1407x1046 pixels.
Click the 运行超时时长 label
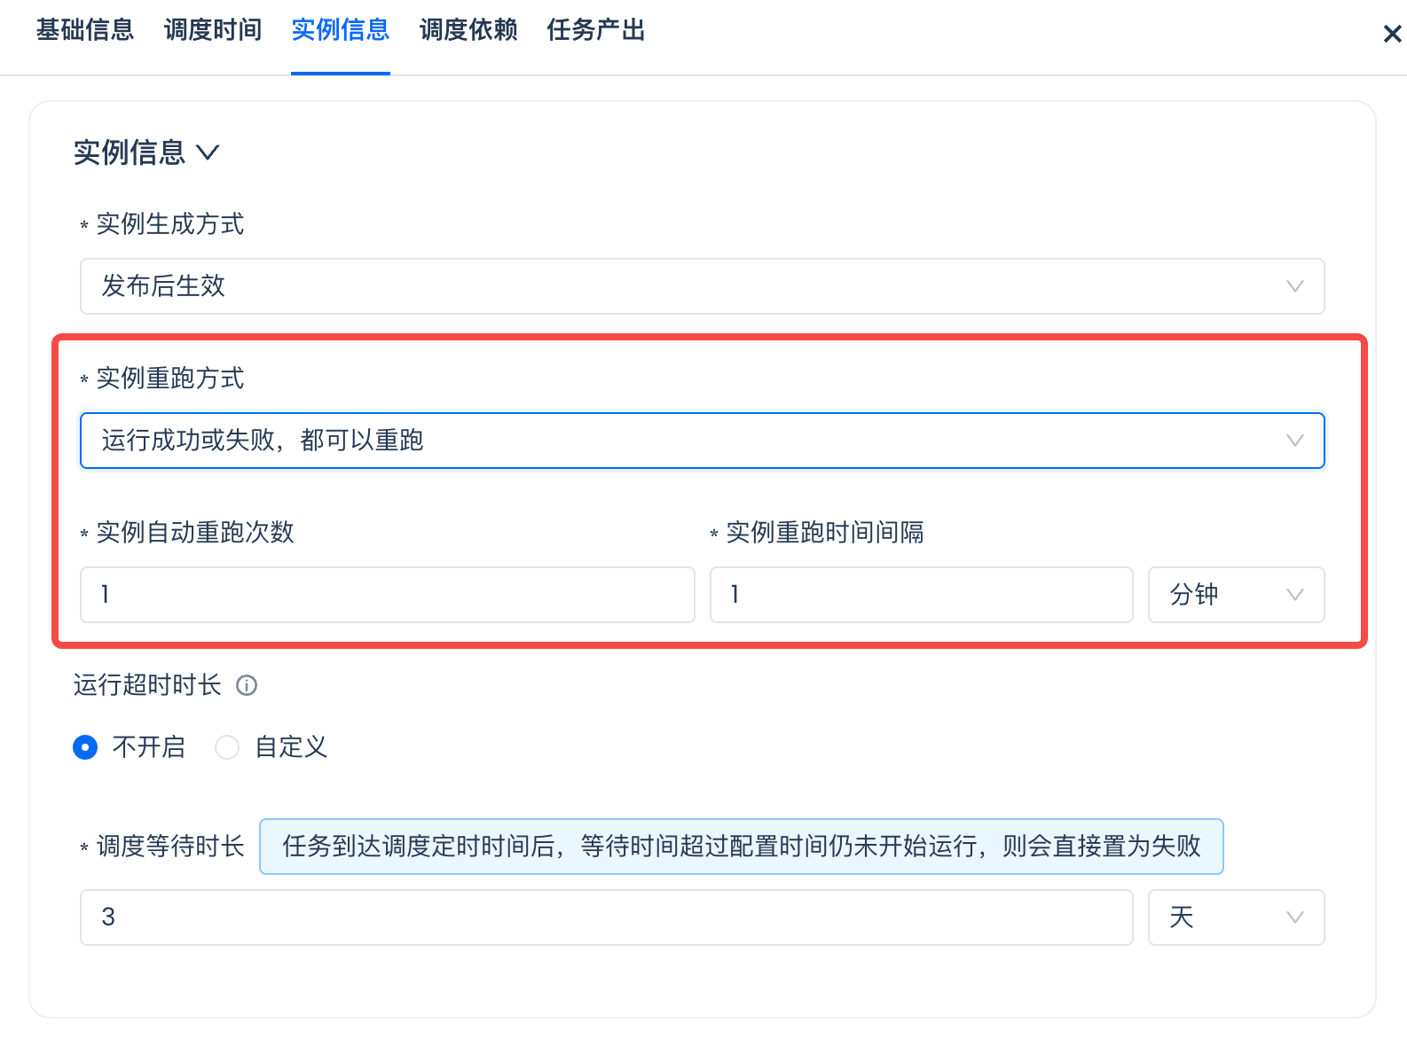point(147,685)
